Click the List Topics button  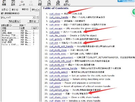coord(14,21)
